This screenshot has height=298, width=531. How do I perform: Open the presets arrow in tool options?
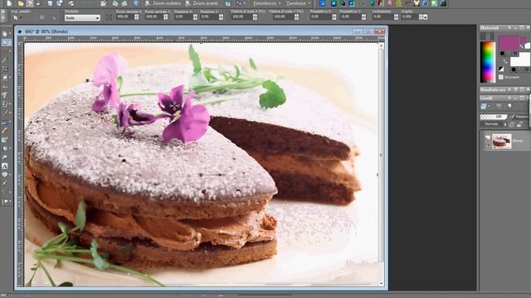pos(20,17)
